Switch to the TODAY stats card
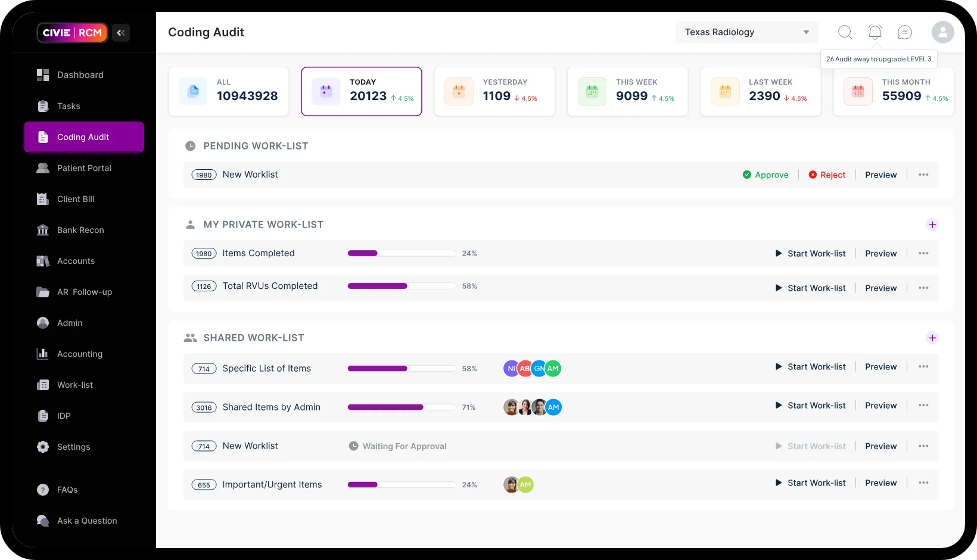Image resolution: width=977 pixels, height=560 pixels. pos(362,91)
